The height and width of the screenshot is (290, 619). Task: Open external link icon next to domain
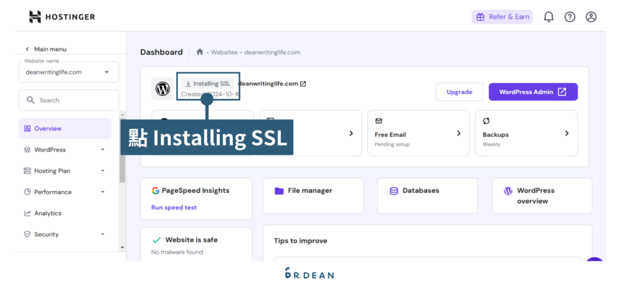pyautogui.click(x=303, y=84)
